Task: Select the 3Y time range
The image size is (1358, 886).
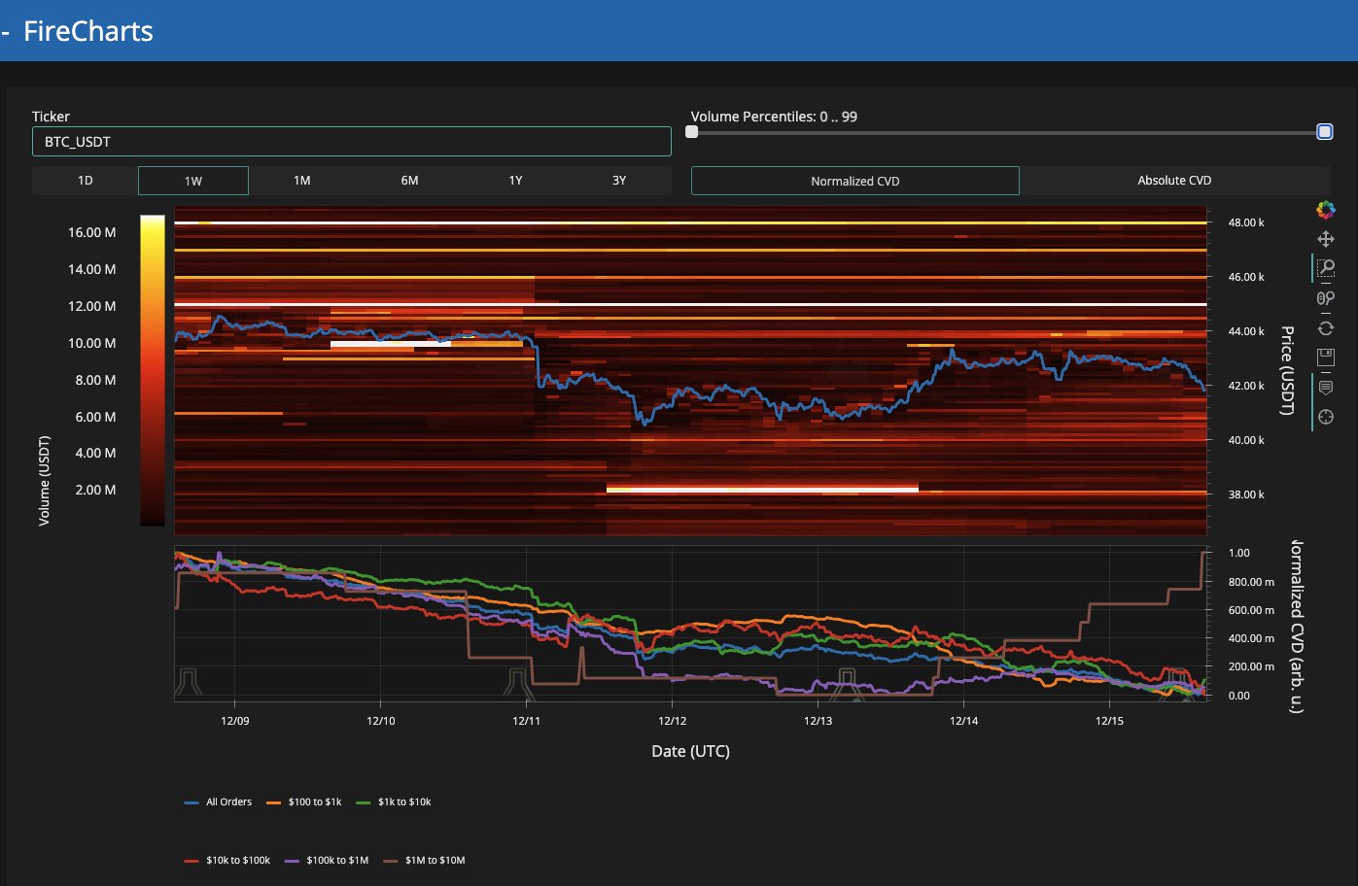Action: point(618,181)
